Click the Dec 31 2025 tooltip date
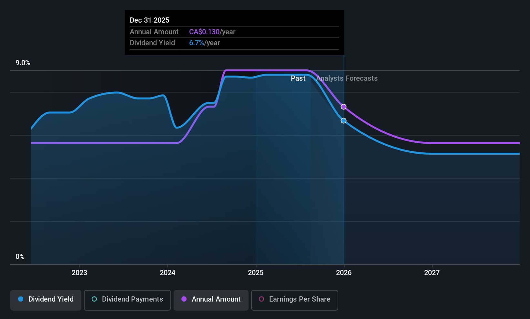Viewport: 530px width, 319px height. pyautogui.click(x=149, y=20)
